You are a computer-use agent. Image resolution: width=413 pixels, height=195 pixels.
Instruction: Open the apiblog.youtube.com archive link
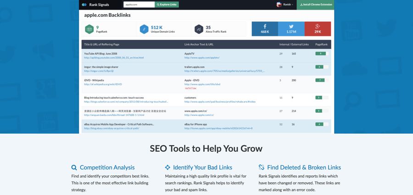(x=114, y=58)
